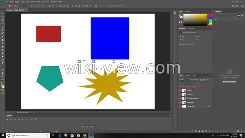This screenshot has width=245, height=138.
Task: Click the Create new group folder icon
Action: pyautogui.click(x=203, y=131)
